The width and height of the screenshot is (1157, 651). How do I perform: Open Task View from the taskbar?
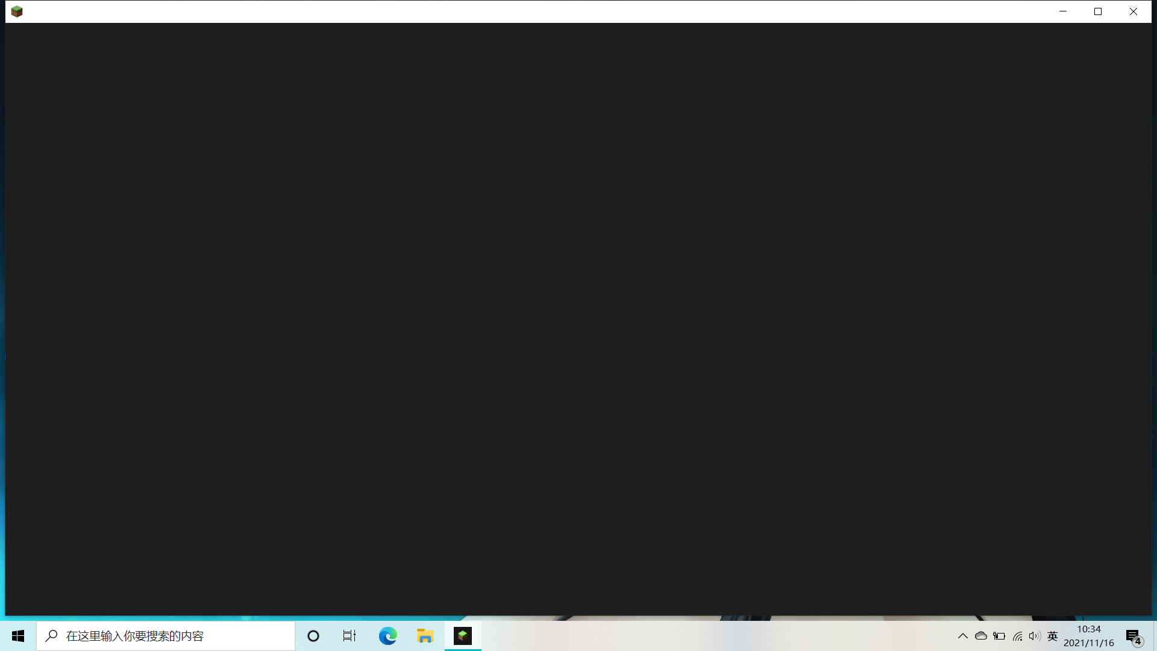pos(350,636)
